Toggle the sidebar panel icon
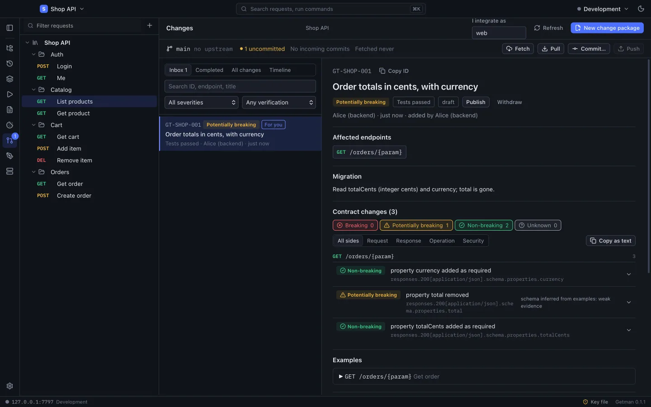Screen dimensions: 651x407 pyautogui.click(x=9, y=28)
